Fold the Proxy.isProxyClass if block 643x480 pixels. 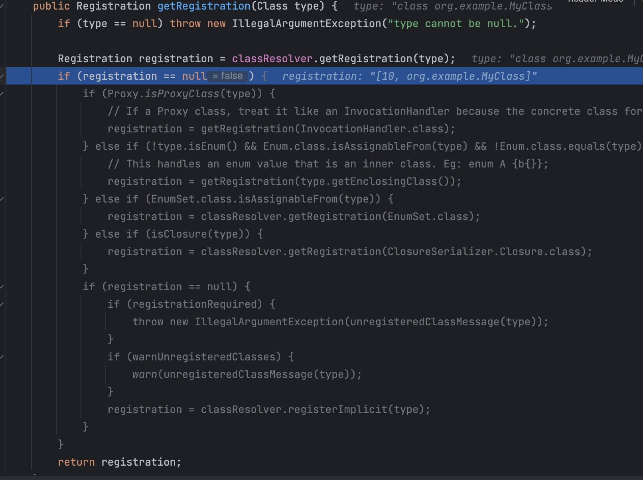coord(2,94)
